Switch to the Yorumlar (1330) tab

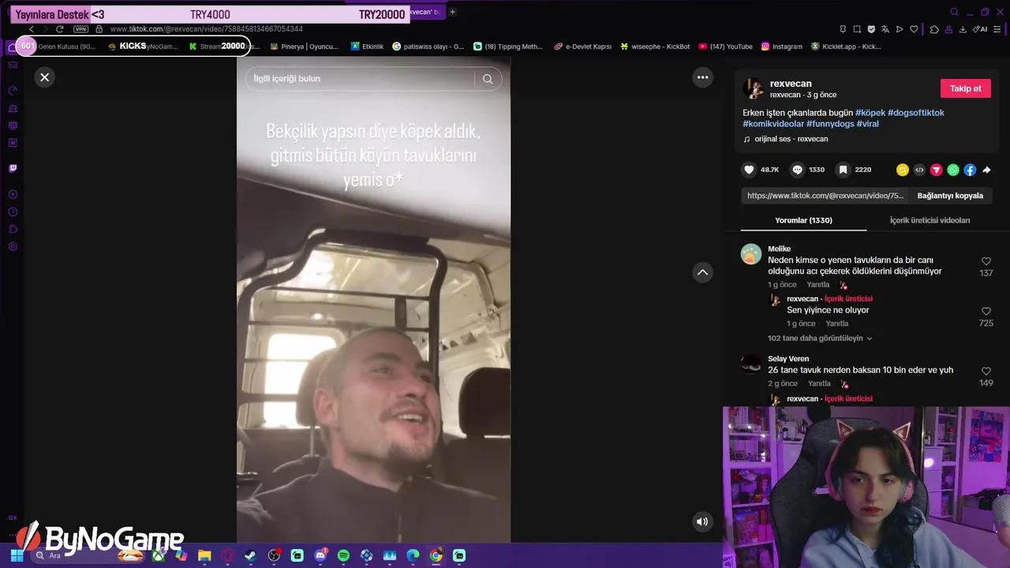click(803, 220)
